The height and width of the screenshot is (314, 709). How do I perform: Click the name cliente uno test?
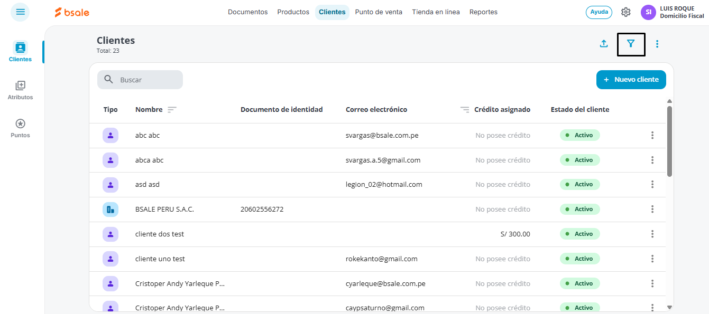pyautogui.click(x=160, y=259)
